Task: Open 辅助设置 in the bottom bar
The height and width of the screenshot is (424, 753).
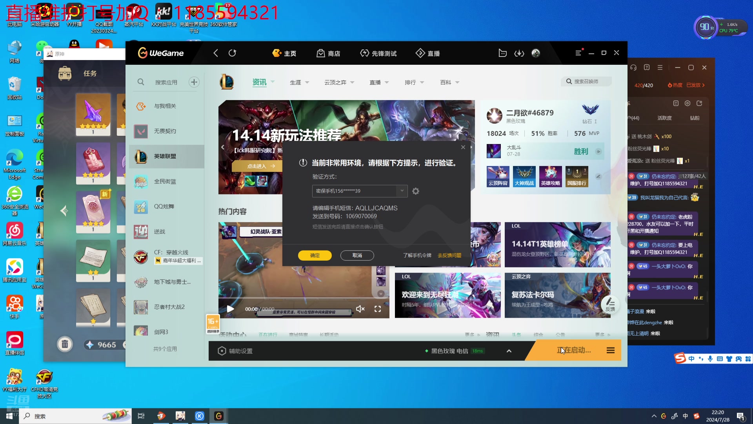Action: tap(235, 351)
